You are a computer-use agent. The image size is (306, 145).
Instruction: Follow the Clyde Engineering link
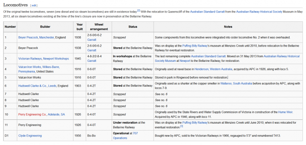[30, 136]
